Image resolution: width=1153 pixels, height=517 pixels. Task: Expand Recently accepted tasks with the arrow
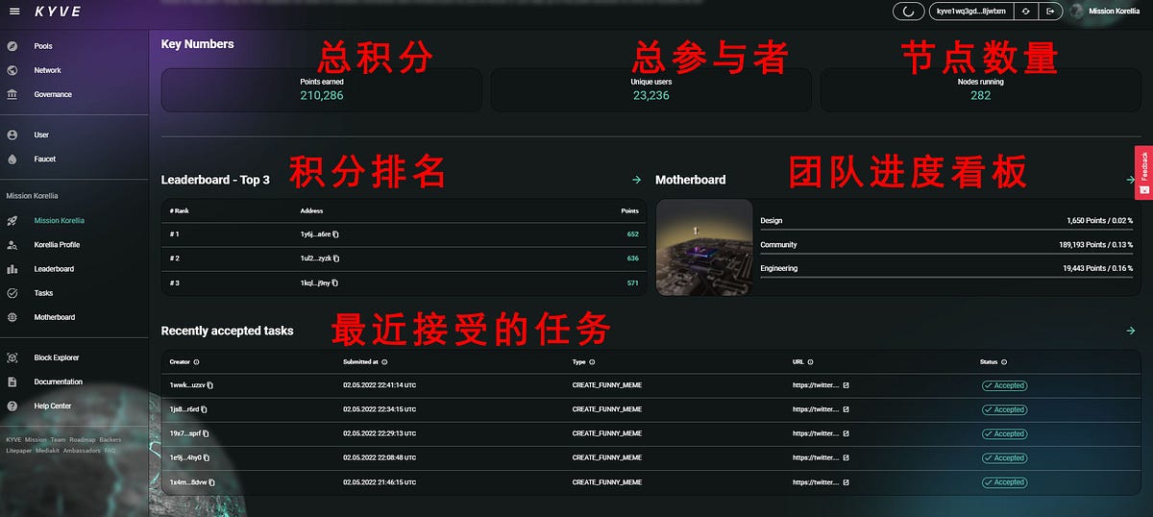tap(1131, 331)
